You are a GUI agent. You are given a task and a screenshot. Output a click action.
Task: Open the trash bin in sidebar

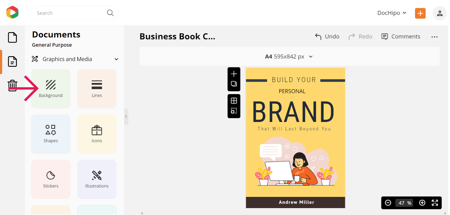[x=12, y=85]
